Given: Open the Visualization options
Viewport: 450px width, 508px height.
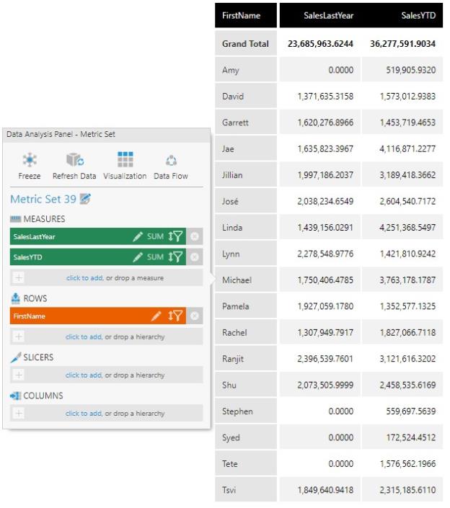Looking at the screenshot, I should (125, 160).
